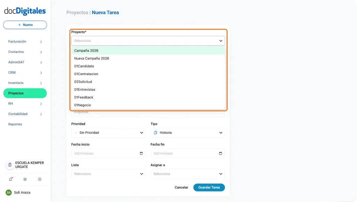The height and width of the screenshot is (202, 357).
Task: Open the Prioridad dropdown
Action: coord(108,133)
